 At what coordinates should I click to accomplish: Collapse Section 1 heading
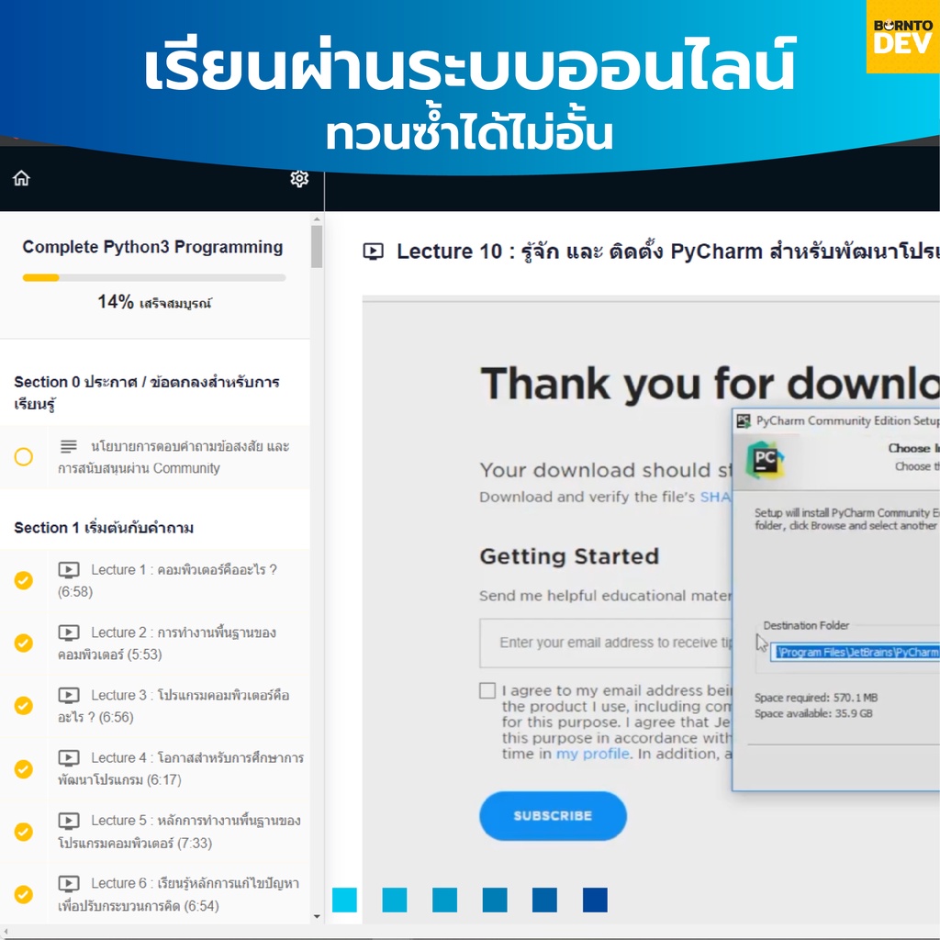(x=104, y=528)
